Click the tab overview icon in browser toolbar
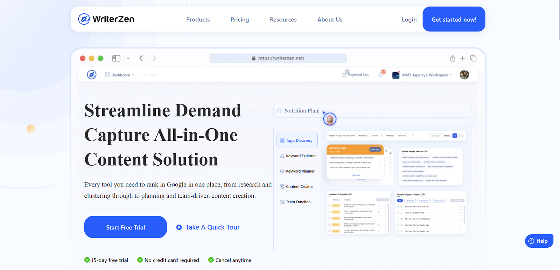 (473, 58)
